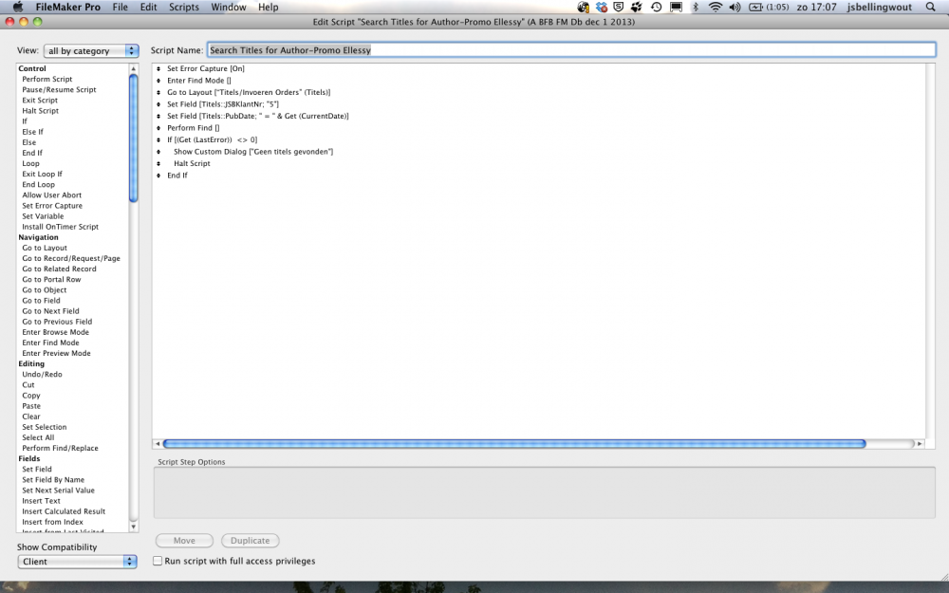Select 'Pause/Resume Script' step
The image size is (949, 593).
pos(59,89)
